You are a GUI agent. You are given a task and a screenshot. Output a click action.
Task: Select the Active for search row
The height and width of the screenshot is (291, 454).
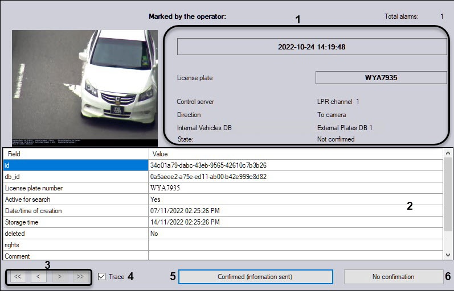75,199
